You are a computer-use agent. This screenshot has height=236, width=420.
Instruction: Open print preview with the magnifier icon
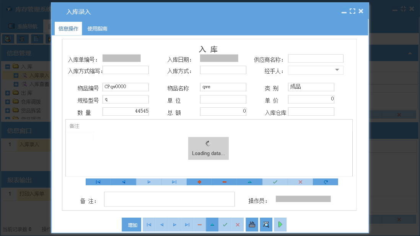click(x=265, y=225)
